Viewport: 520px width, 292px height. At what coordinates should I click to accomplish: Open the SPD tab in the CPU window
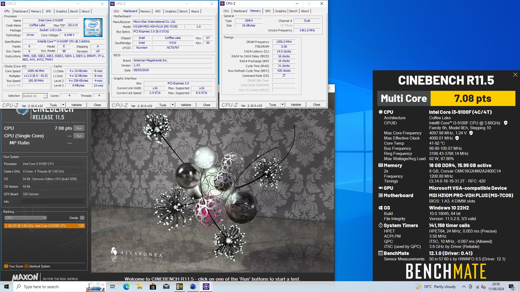[48, 11]
